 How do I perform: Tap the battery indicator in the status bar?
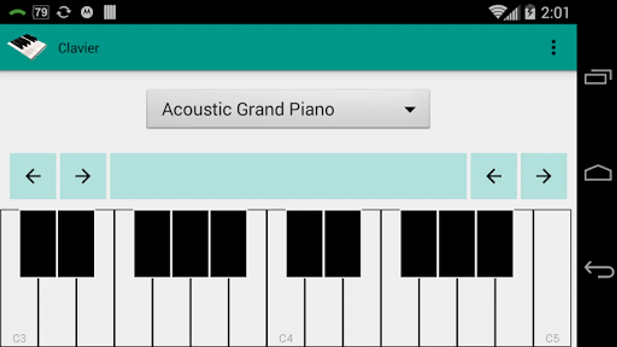point(530,12)
